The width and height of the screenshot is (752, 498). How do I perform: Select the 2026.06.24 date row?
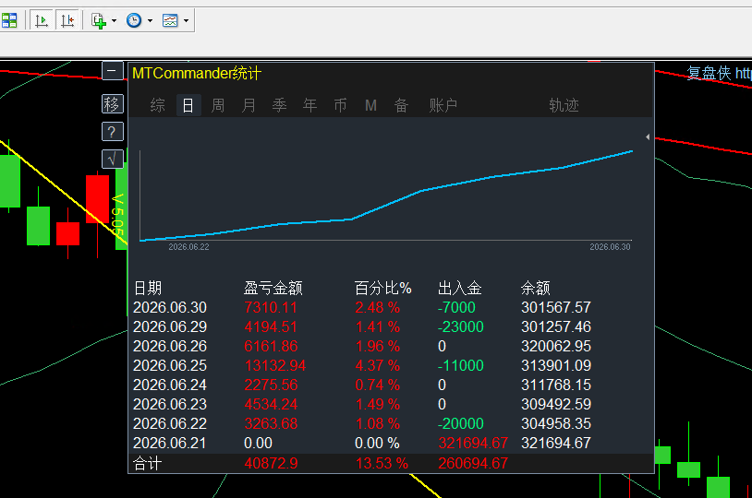(170, 385)
